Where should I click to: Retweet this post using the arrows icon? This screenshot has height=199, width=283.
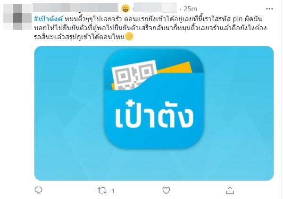pos(102,191)
